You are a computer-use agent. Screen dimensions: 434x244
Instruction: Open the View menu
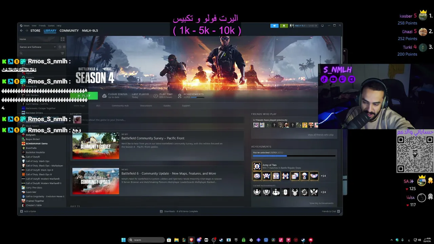coord(34,26)
